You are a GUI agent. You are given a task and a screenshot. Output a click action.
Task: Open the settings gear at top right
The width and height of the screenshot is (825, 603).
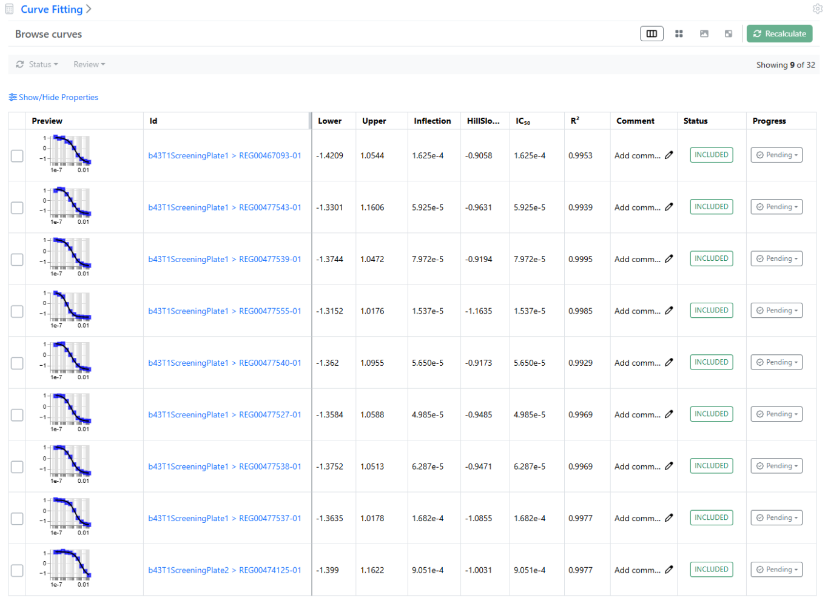tap(817, 8)
